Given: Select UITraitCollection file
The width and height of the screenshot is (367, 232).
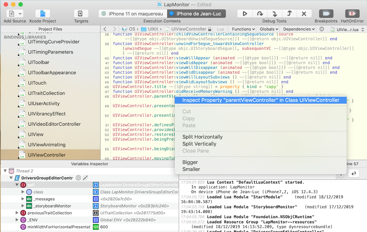Looking at the screenshot, I should (x=46, y=93).
